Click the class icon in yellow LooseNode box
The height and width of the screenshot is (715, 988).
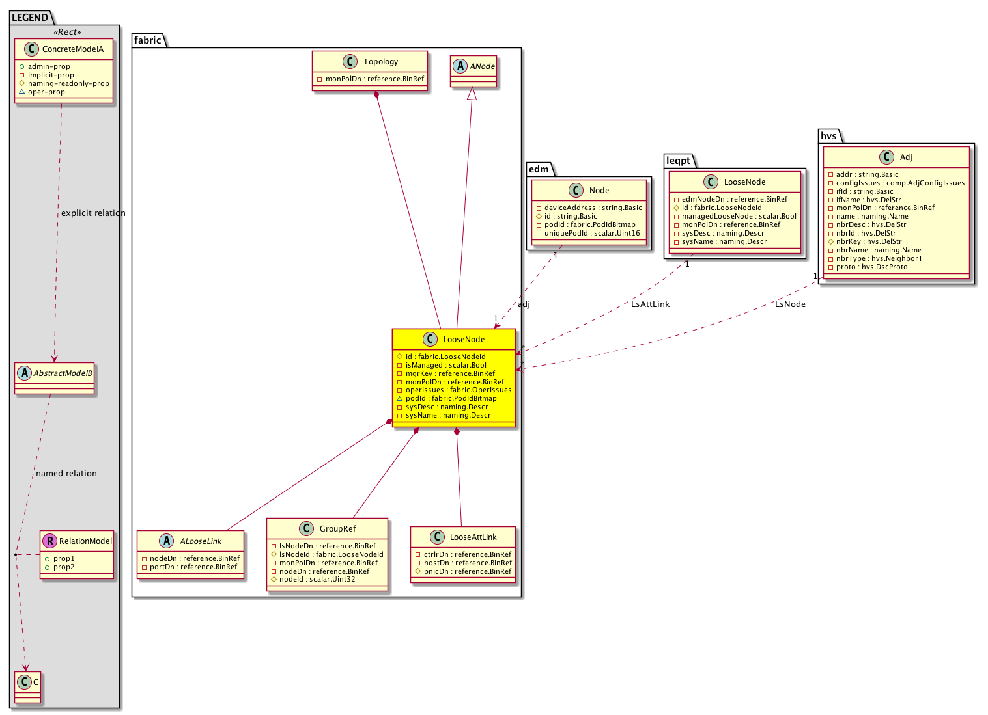pos(430,340)
